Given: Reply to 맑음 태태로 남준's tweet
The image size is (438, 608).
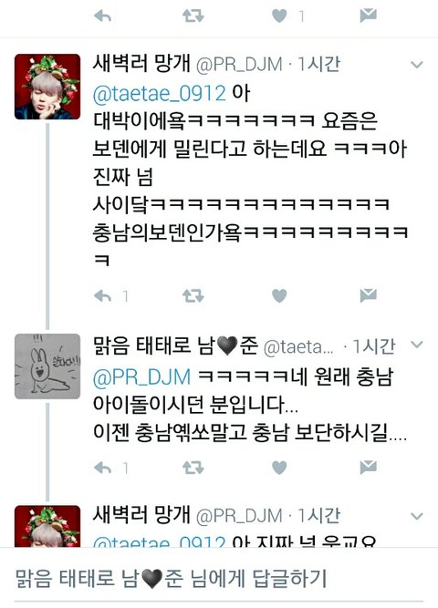Looking at the screenshot, I should (x=102, y=468).
